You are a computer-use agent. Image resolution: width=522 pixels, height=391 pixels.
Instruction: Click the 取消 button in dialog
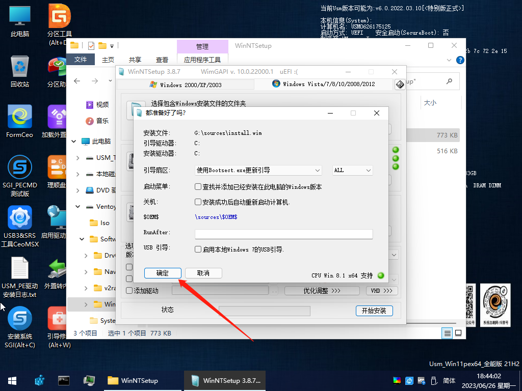(203, 273)
